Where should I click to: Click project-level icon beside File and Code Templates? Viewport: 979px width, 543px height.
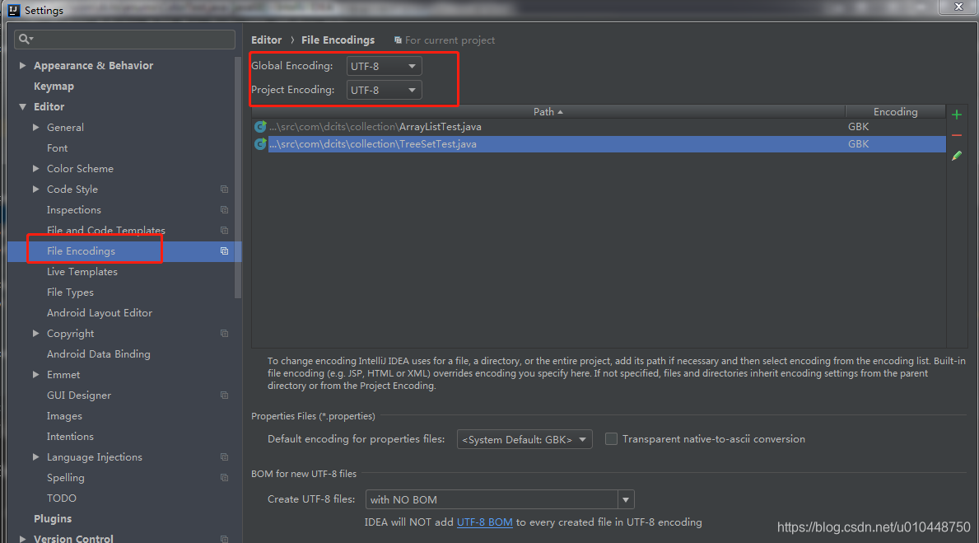coord(224,231)
